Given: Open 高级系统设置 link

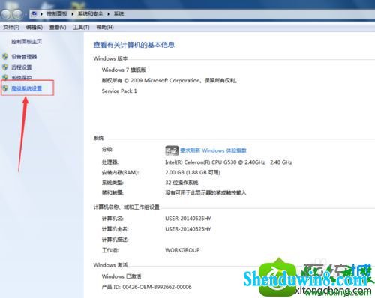Looking at the screenshot, I should [26, 88].
